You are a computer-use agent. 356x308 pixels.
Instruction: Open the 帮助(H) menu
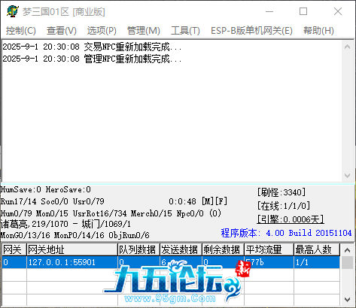pyautogui.click(x=318, y=31)
